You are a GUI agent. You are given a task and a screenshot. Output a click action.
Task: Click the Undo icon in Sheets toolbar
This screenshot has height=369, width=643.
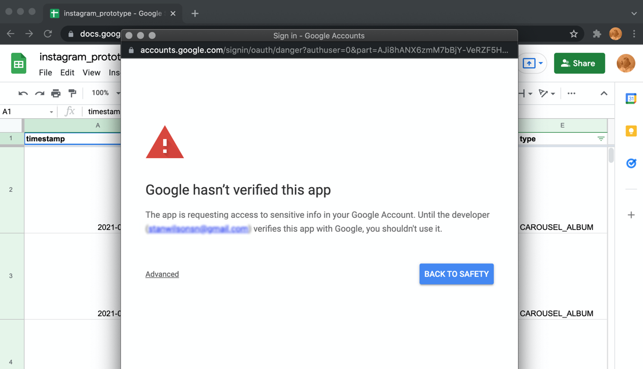click(x=23, y=93)
